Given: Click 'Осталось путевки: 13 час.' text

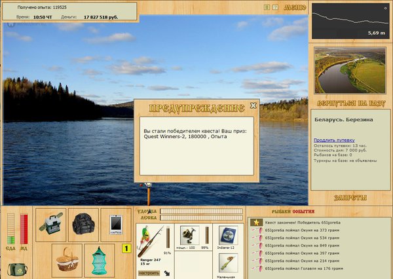Looking at the screenshot, I should click(x=340, y=145).
